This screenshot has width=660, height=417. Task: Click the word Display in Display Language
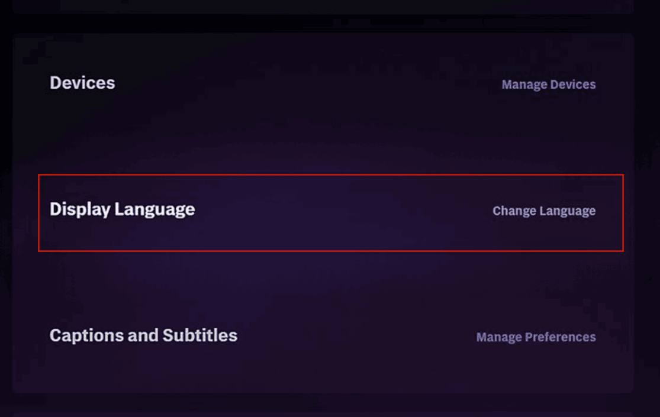(x=80, y=209)
